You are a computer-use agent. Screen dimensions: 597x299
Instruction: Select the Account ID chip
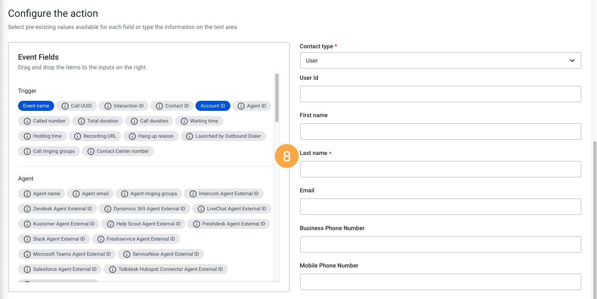point(213,106)
